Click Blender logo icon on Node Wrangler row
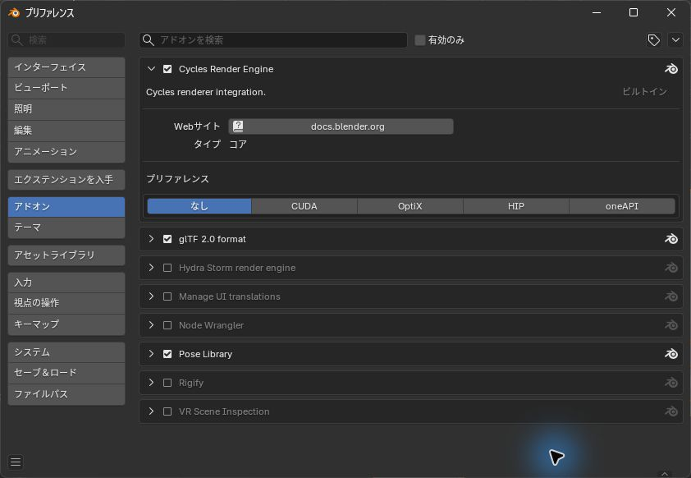This screenshot has height=478, width=691. click(670, 325)
